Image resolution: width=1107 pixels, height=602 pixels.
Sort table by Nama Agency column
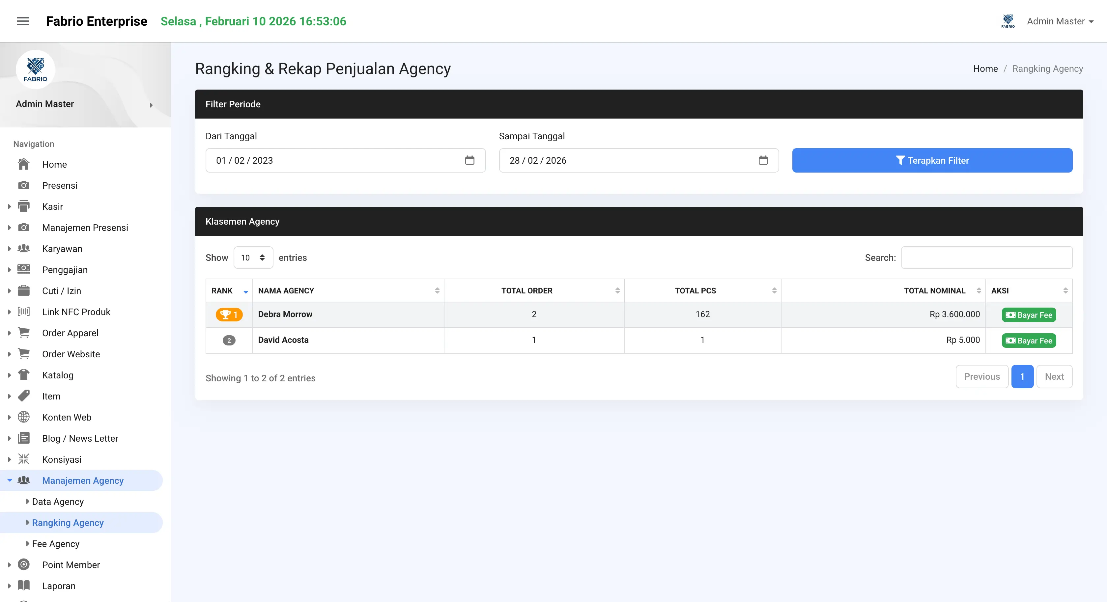tap(348, 290)
